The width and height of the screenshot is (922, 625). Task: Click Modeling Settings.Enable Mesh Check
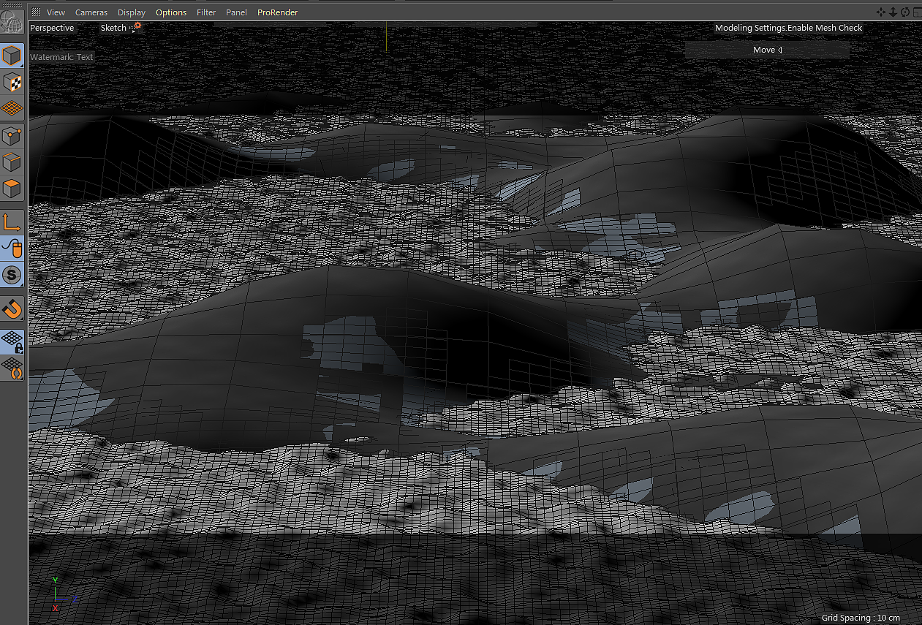(x=788, y=27)
